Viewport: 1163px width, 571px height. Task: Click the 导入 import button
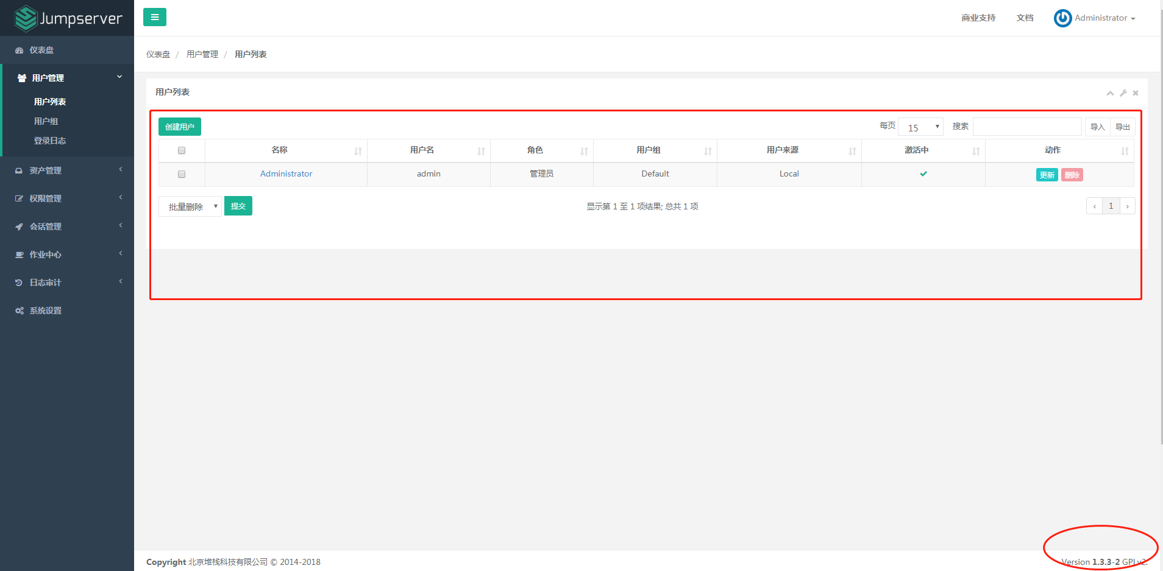pos(1098,127)
